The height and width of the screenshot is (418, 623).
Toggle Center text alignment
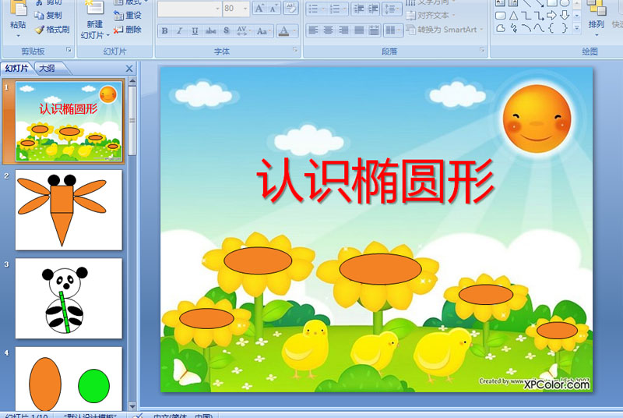328,30
